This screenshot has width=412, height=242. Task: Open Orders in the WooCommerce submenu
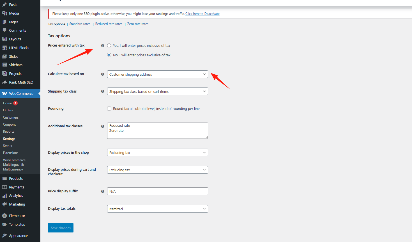coord(8,110)
